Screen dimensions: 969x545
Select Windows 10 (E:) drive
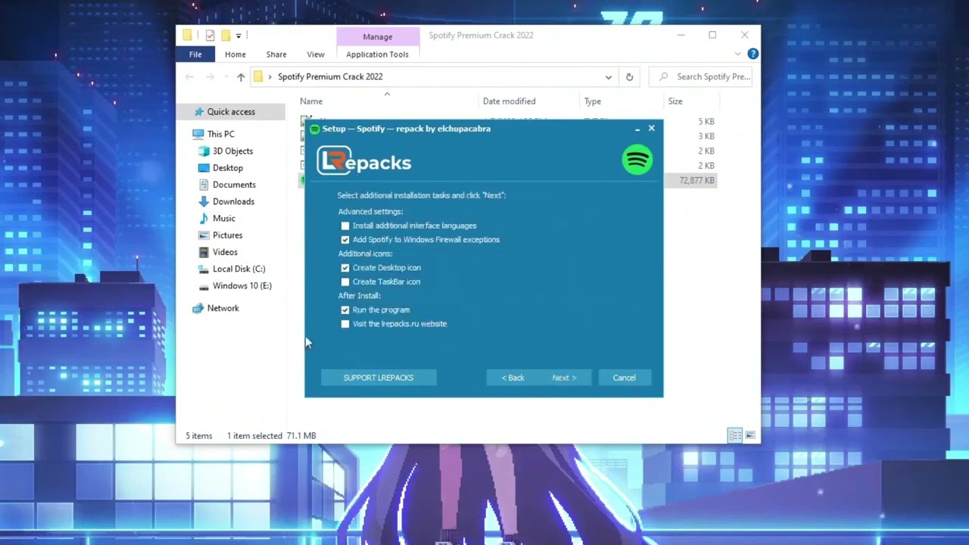point(242,285)
